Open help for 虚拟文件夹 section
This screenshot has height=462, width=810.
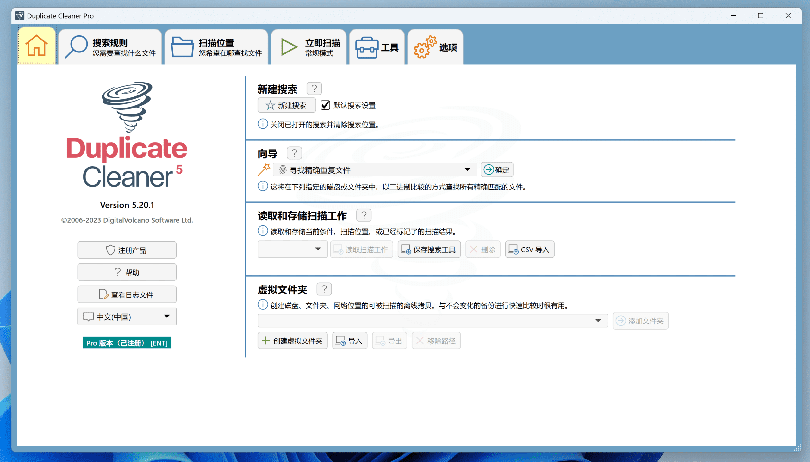[324, 289]
